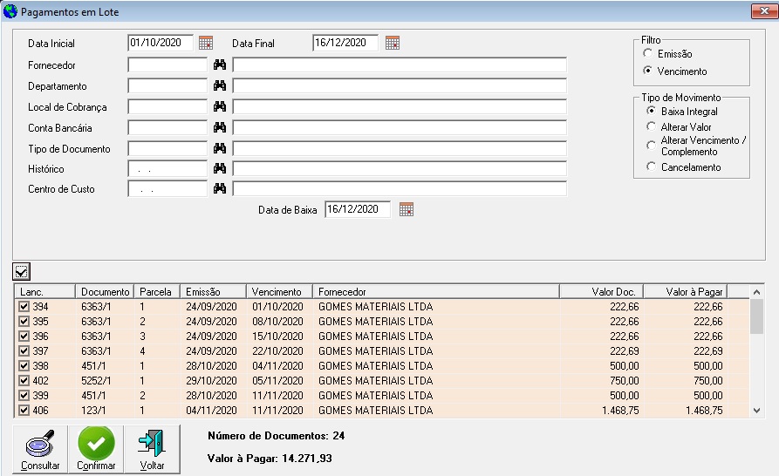
Task: Select Cancelamento radio option
Action: click(x=651, y=167)
